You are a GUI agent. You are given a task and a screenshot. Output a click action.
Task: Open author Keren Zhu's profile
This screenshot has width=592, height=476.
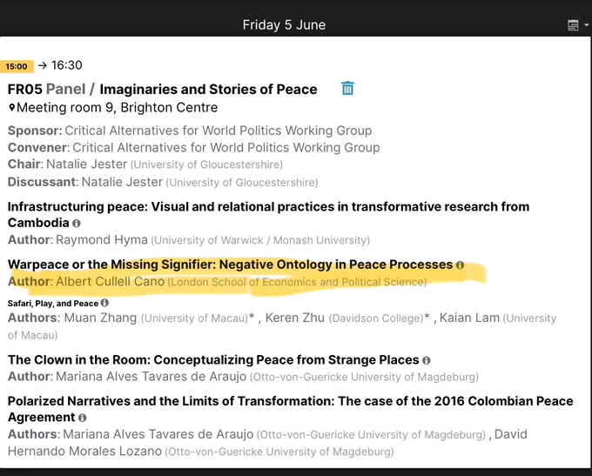coord(295,318)
